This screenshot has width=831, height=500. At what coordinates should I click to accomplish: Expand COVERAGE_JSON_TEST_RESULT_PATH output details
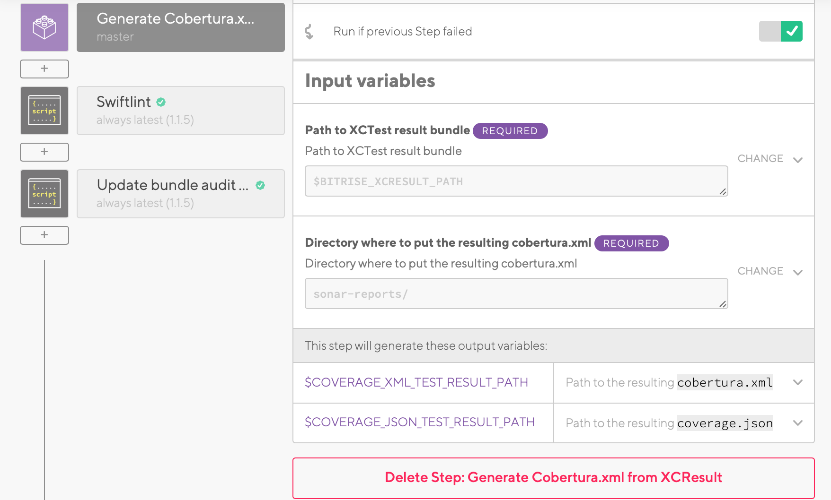pyautogui.click(x=798, y=423)
